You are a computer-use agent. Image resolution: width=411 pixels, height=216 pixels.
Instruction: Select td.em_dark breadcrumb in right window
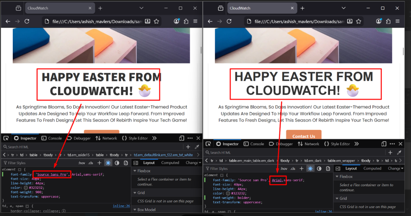click(313, 160)
